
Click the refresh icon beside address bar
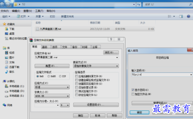coord(139,5)
